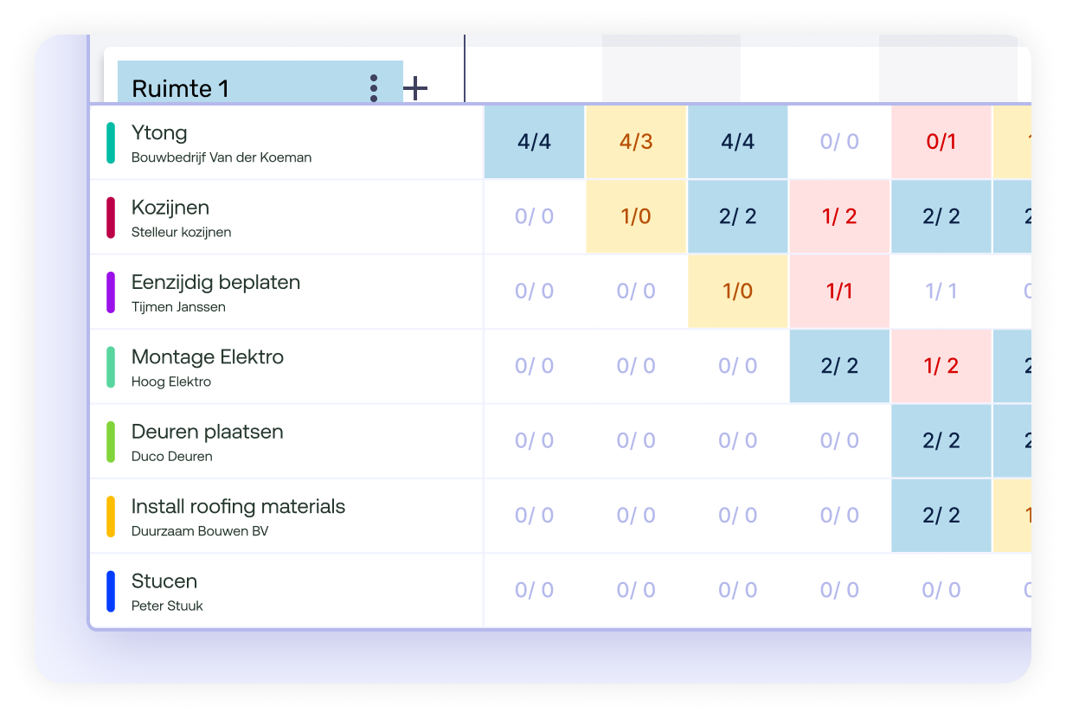Click the teal color marker for Ytong
The height and width of the screenshot is (718, 1066).
(x=111, y=143)
